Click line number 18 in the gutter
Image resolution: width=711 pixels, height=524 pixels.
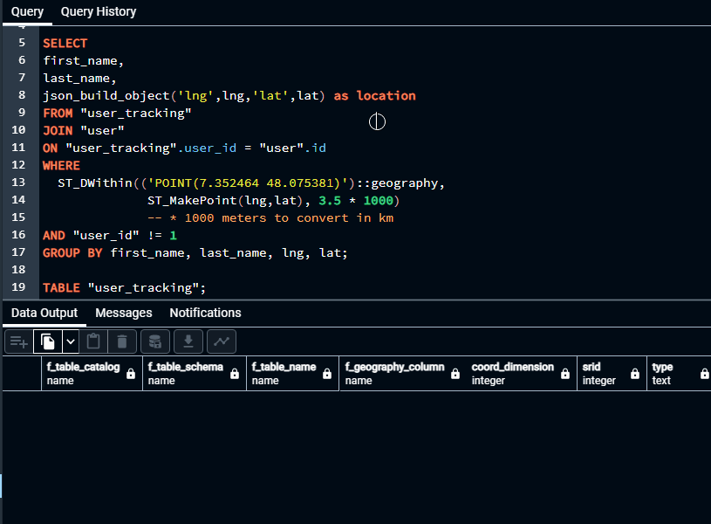coord(18,270)
